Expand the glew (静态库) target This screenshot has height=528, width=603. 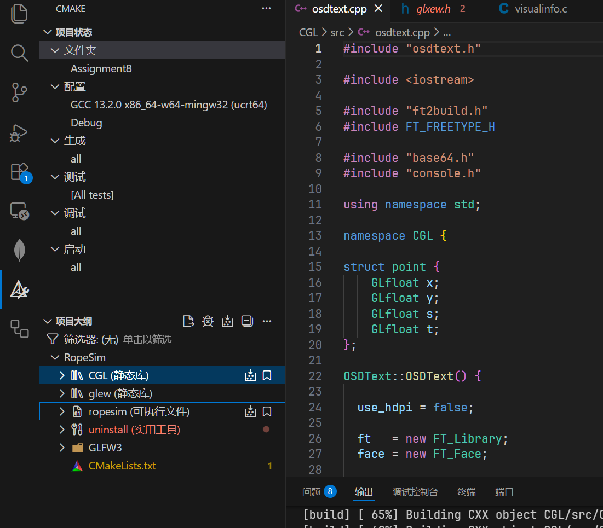[x=62, y=393]
